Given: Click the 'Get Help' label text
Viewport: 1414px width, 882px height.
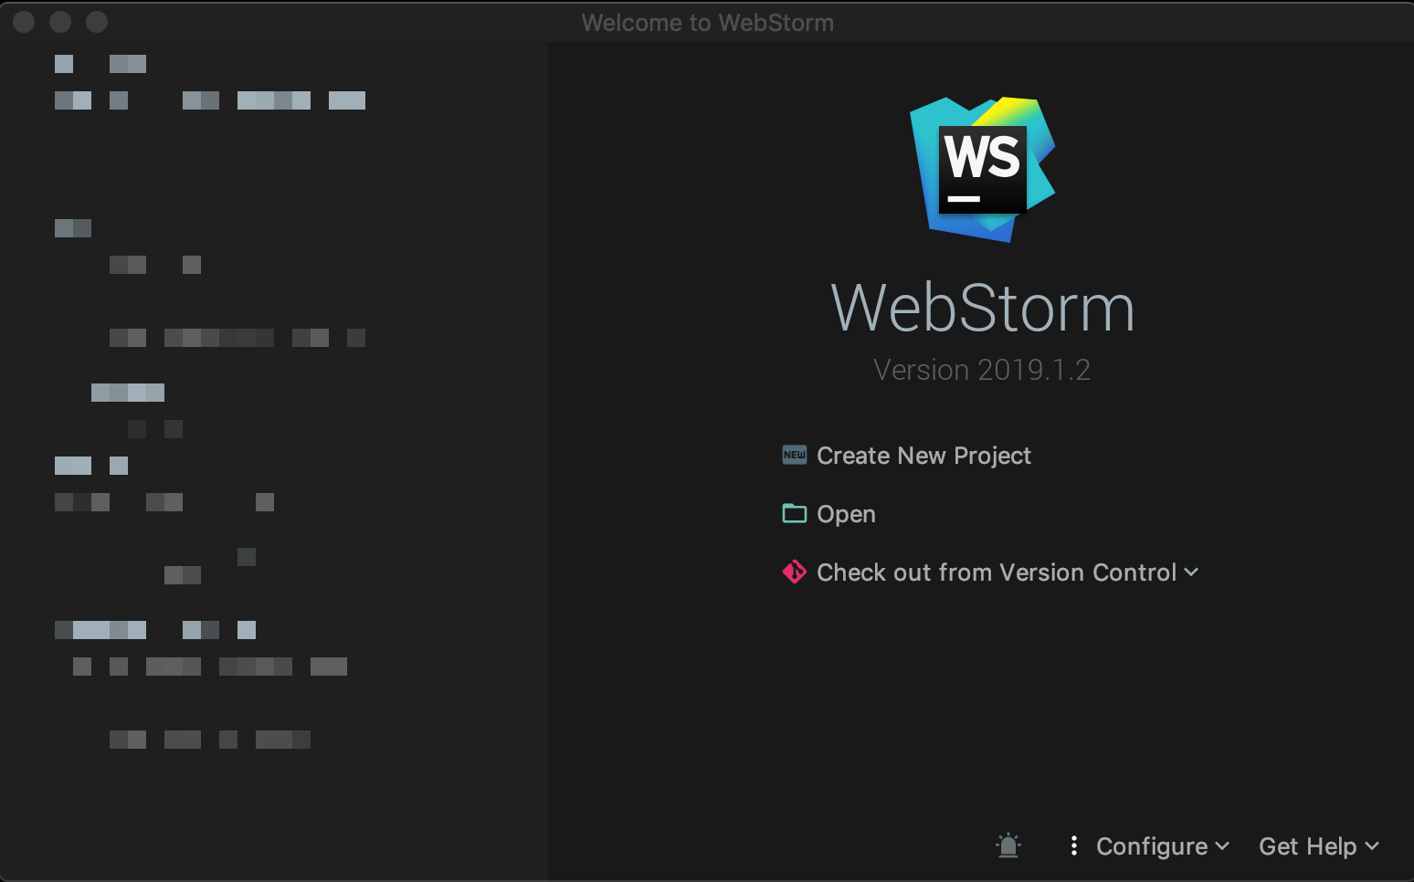Looking at the screenshot, I should point(1307,846).
